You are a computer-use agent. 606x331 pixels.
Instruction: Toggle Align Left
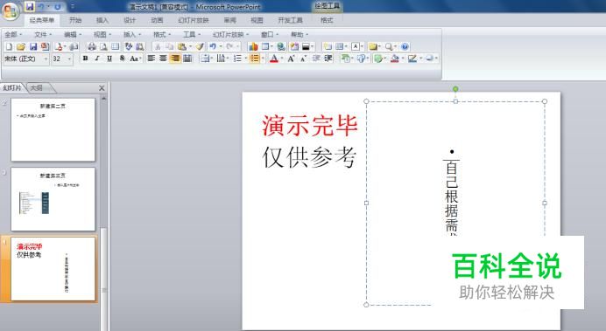(x=151, y=59)
